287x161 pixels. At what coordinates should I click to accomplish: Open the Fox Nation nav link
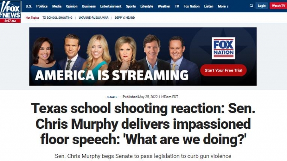pyautogui.click(x=191, y=6)
